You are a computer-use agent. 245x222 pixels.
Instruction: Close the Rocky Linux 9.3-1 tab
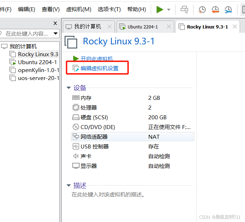pos(235,27)
